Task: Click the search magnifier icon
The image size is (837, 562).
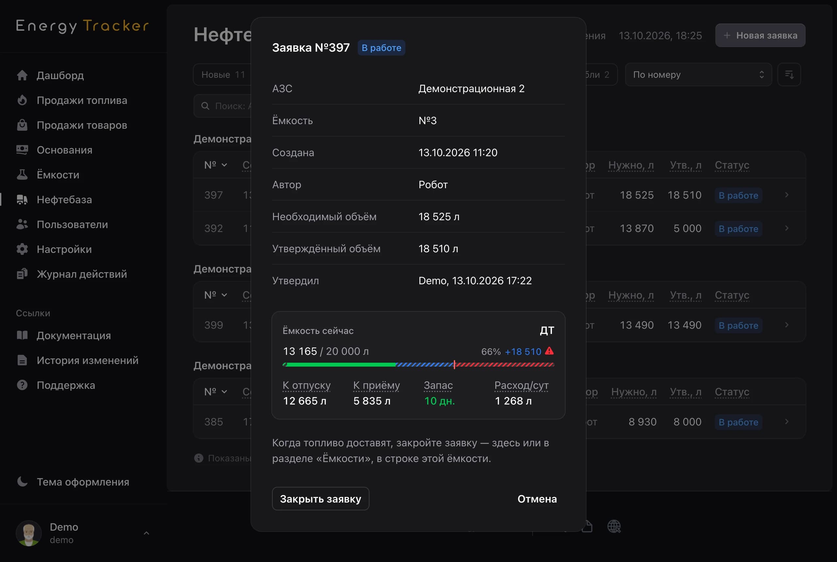Action: coord(205,106)
